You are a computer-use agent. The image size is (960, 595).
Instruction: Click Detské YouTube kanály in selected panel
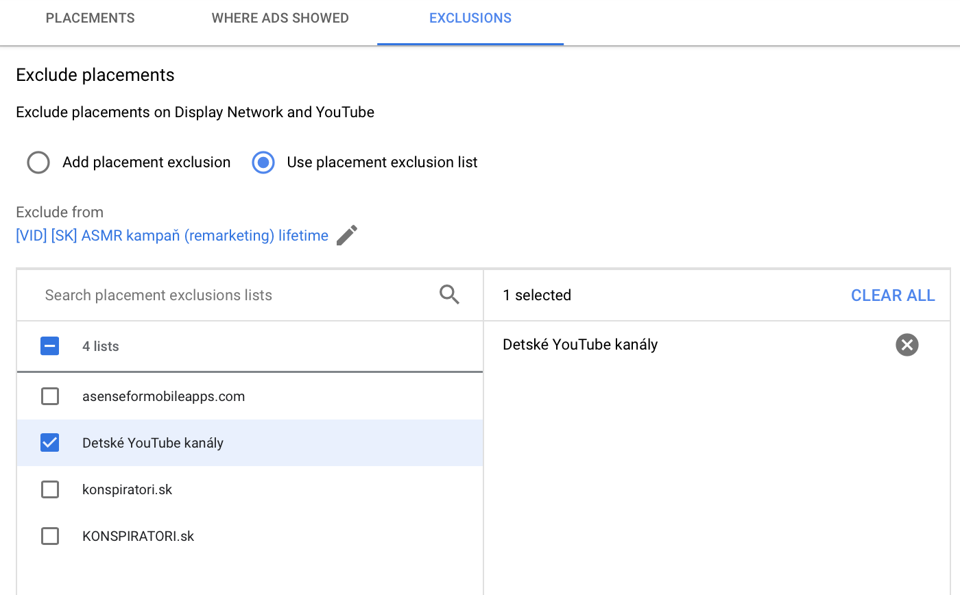[580, 344]
